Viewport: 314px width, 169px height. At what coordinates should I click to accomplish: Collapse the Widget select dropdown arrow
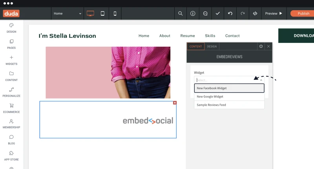[x=261, y=80]
